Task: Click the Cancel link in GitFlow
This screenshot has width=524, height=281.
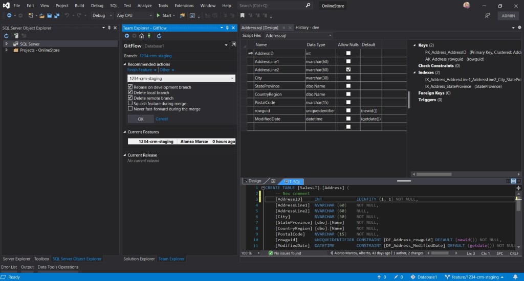Action: pos(162,119)
